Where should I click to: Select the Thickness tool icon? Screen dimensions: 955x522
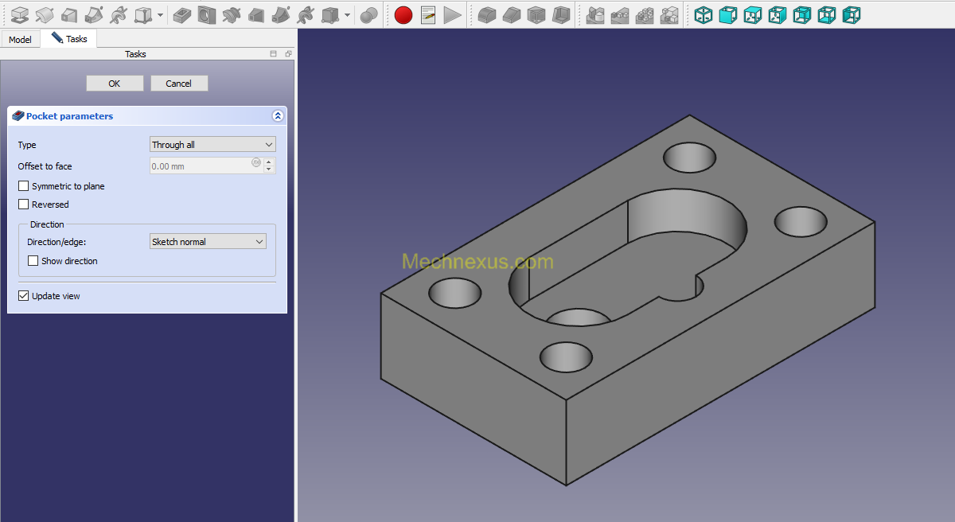(561, 14)
